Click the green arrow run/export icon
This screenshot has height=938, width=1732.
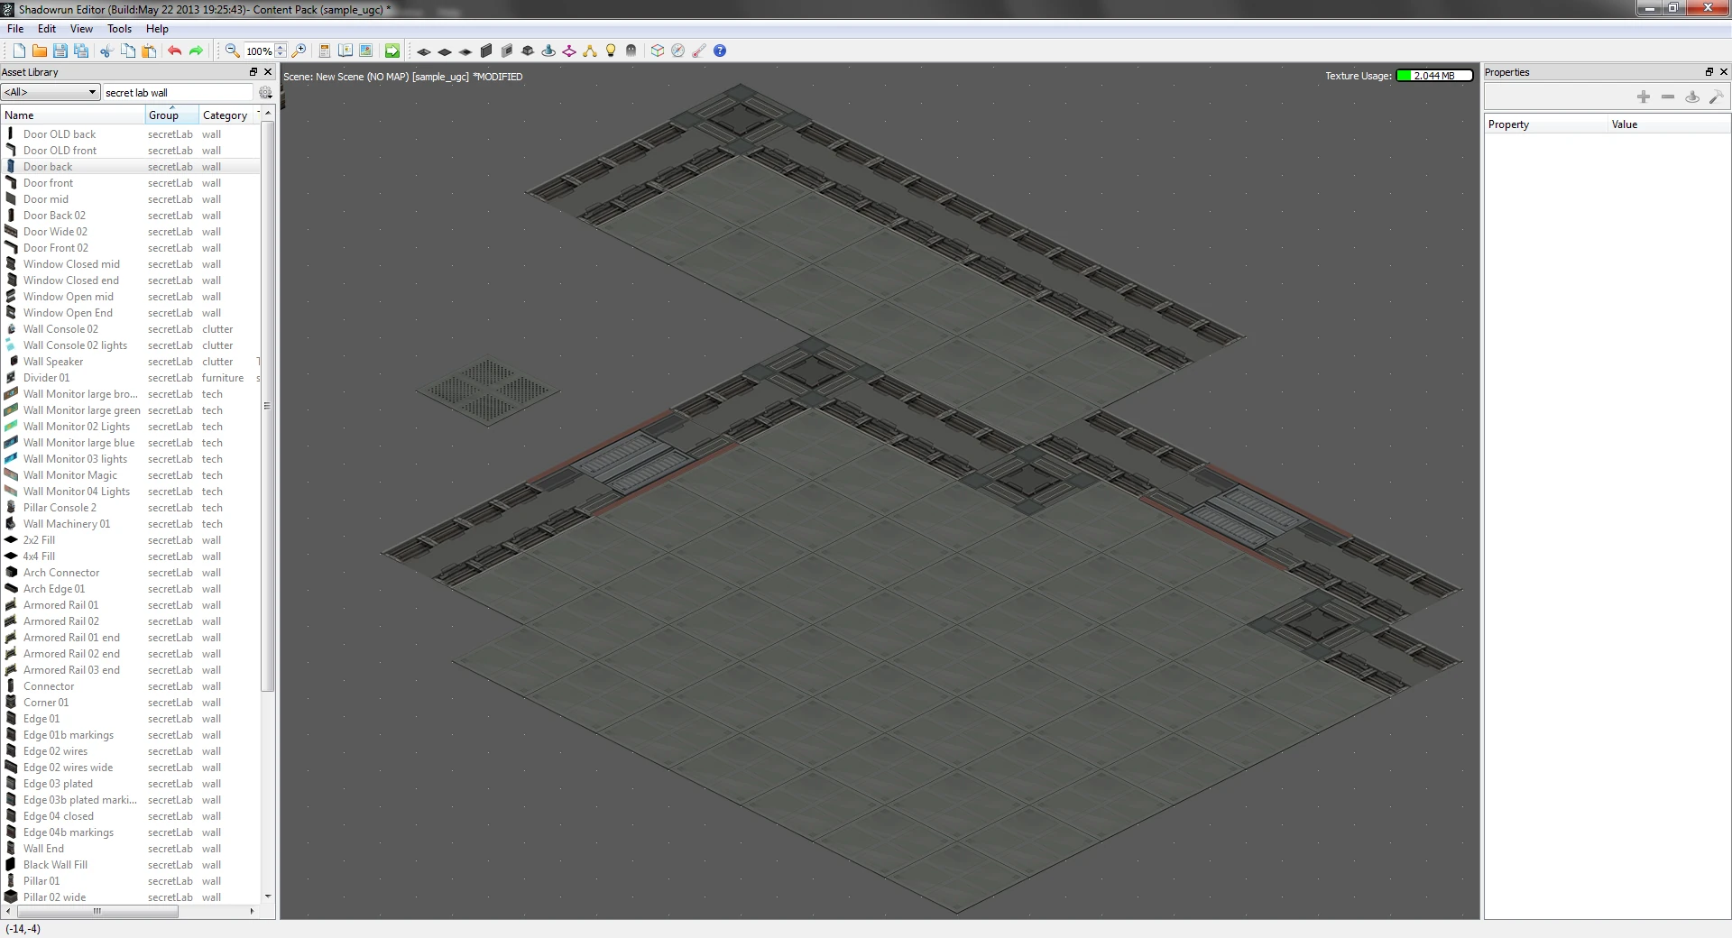[392, 51]
